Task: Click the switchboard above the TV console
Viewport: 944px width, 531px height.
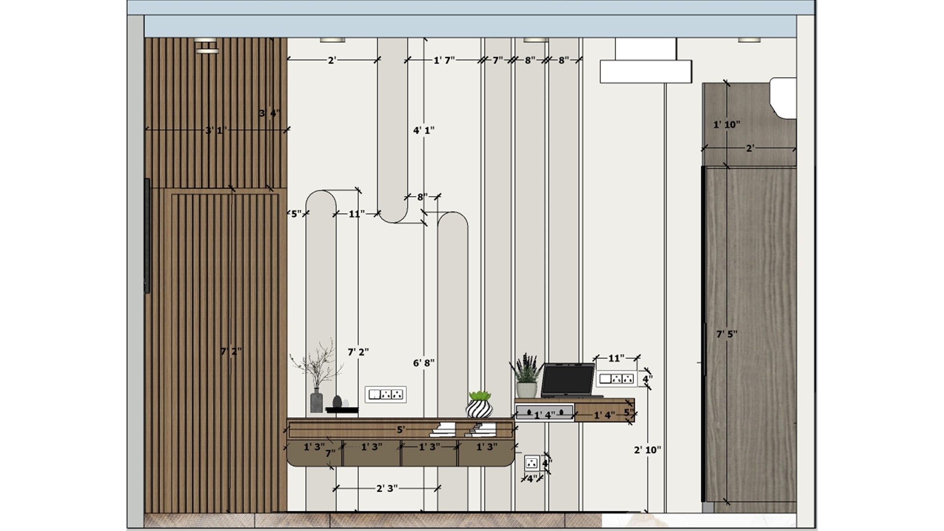Action: coord(385,394)
